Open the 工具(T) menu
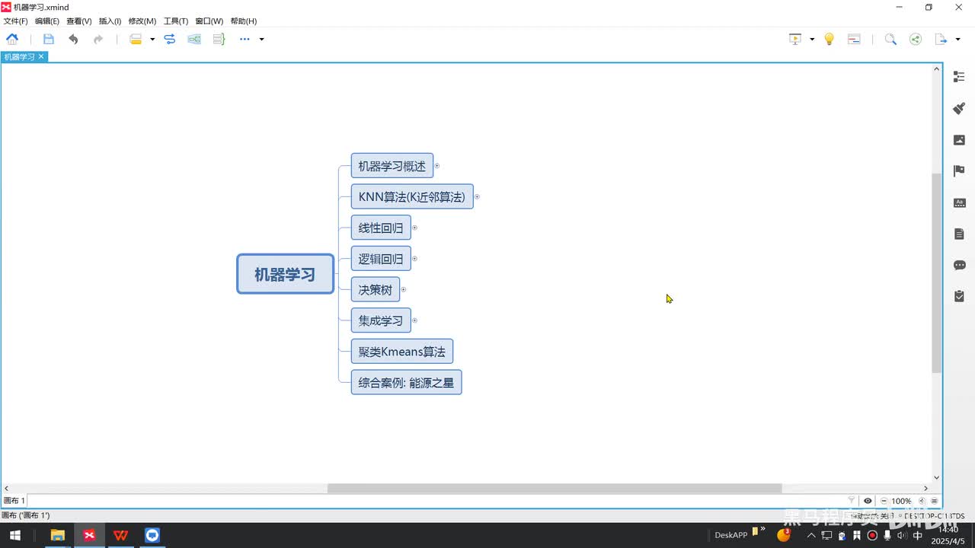 pos(176,21)
